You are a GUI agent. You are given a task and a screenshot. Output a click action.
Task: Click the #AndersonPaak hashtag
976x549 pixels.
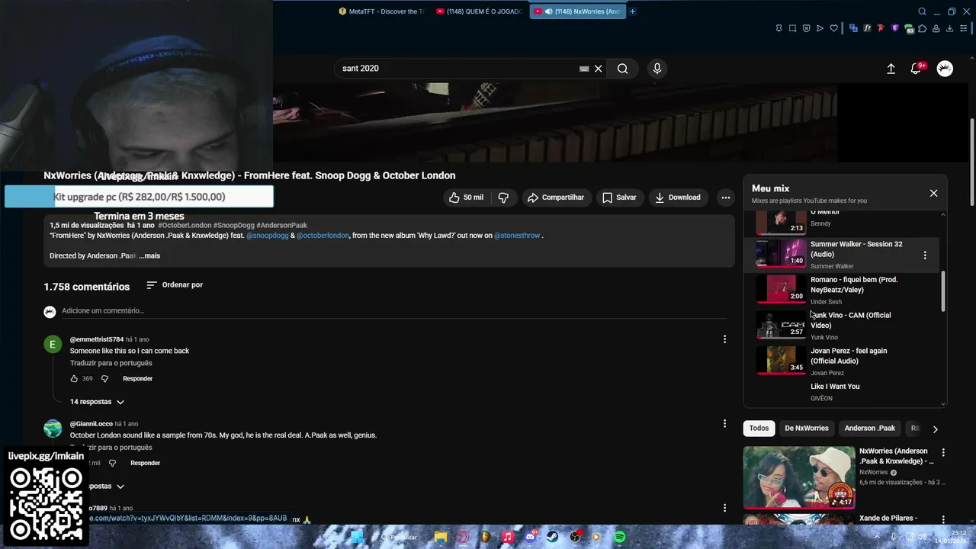[282, 226]
